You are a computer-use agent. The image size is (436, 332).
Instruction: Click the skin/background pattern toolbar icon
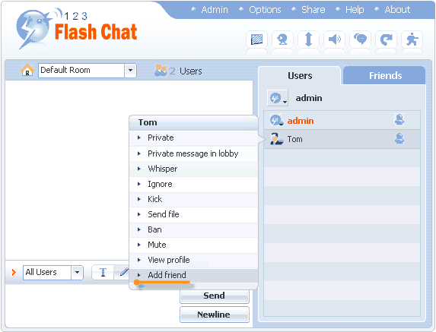pyautogui.click(x=256, y=40)
